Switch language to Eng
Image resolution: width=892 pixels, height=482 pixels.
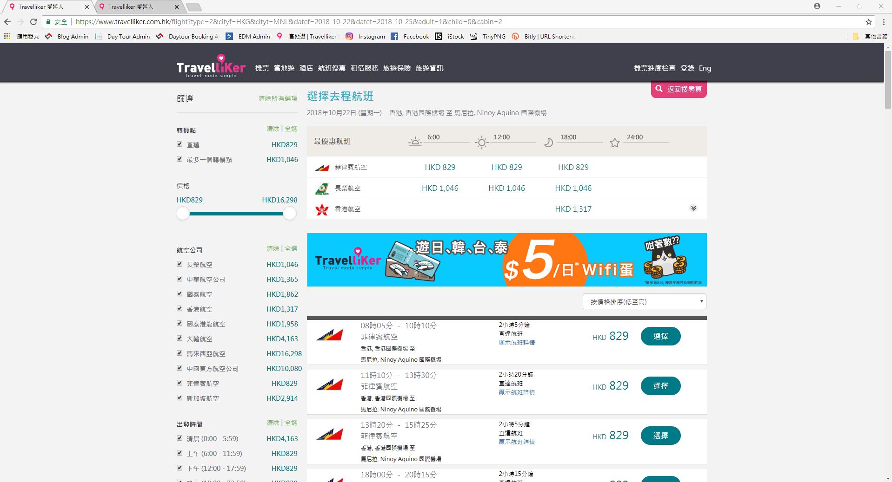tap(705, 68)
